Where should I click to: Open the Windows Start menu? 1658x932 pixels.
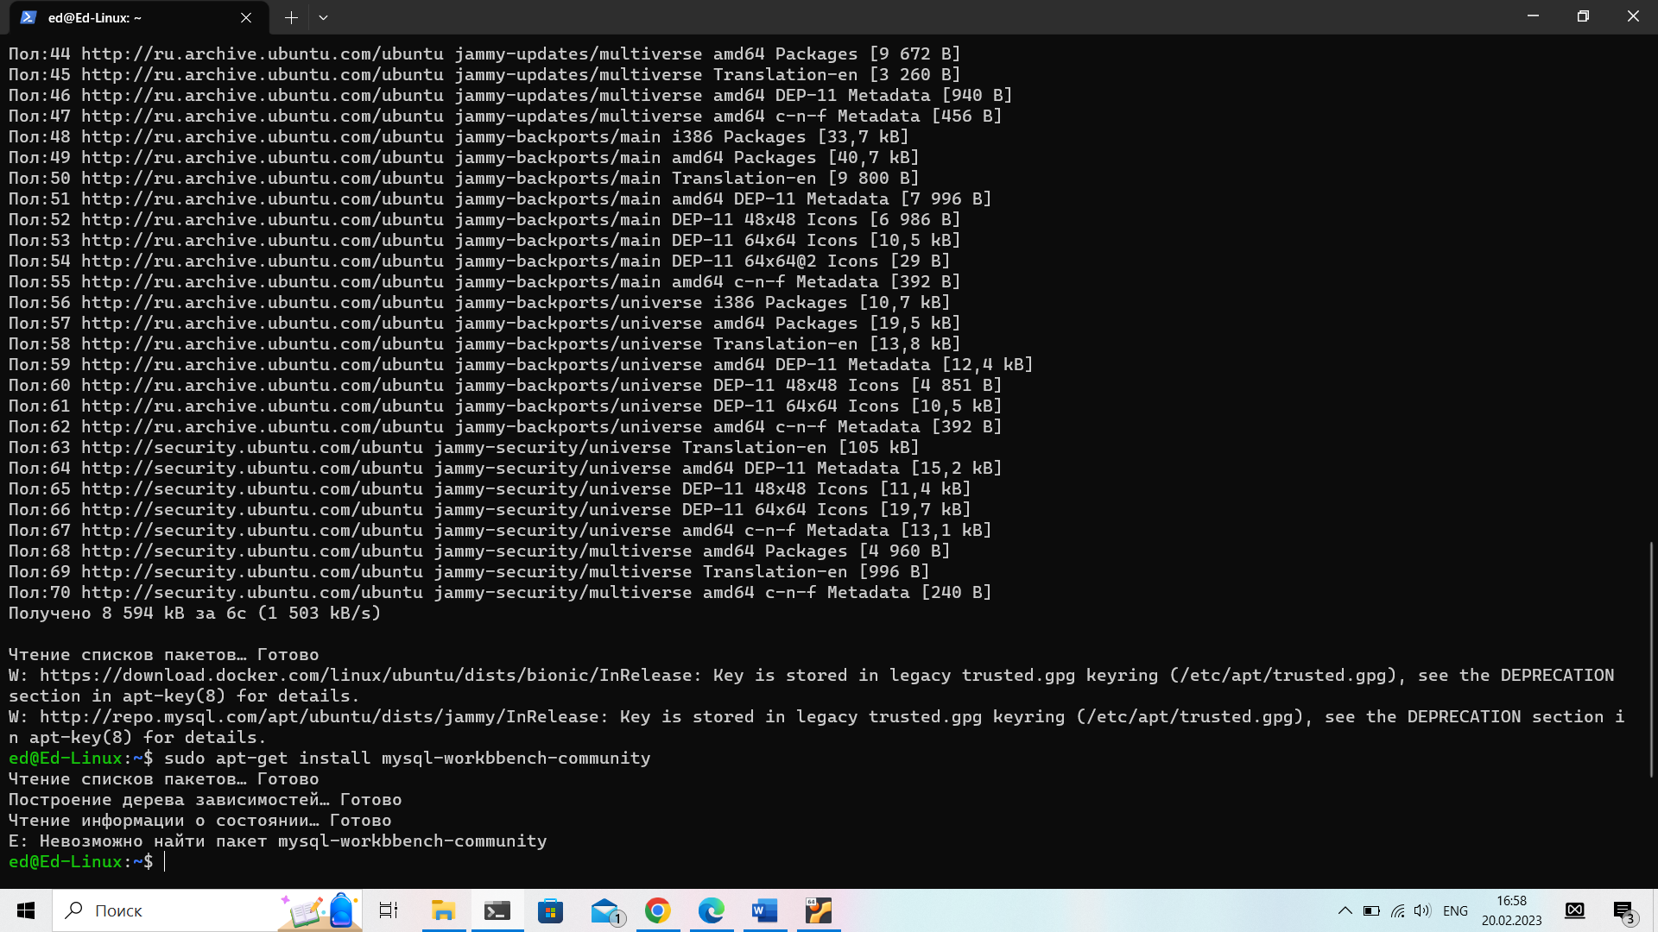(x=26, y=910)
